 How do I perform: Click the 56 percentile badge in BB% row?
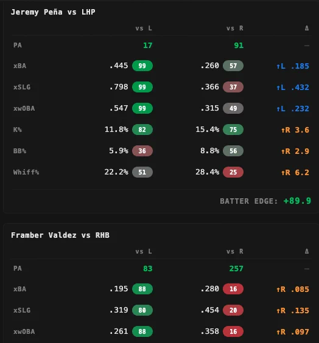click(x=233, y=151)
